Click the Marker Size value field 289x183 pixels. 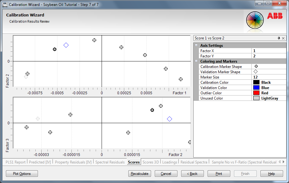(269, 77)
